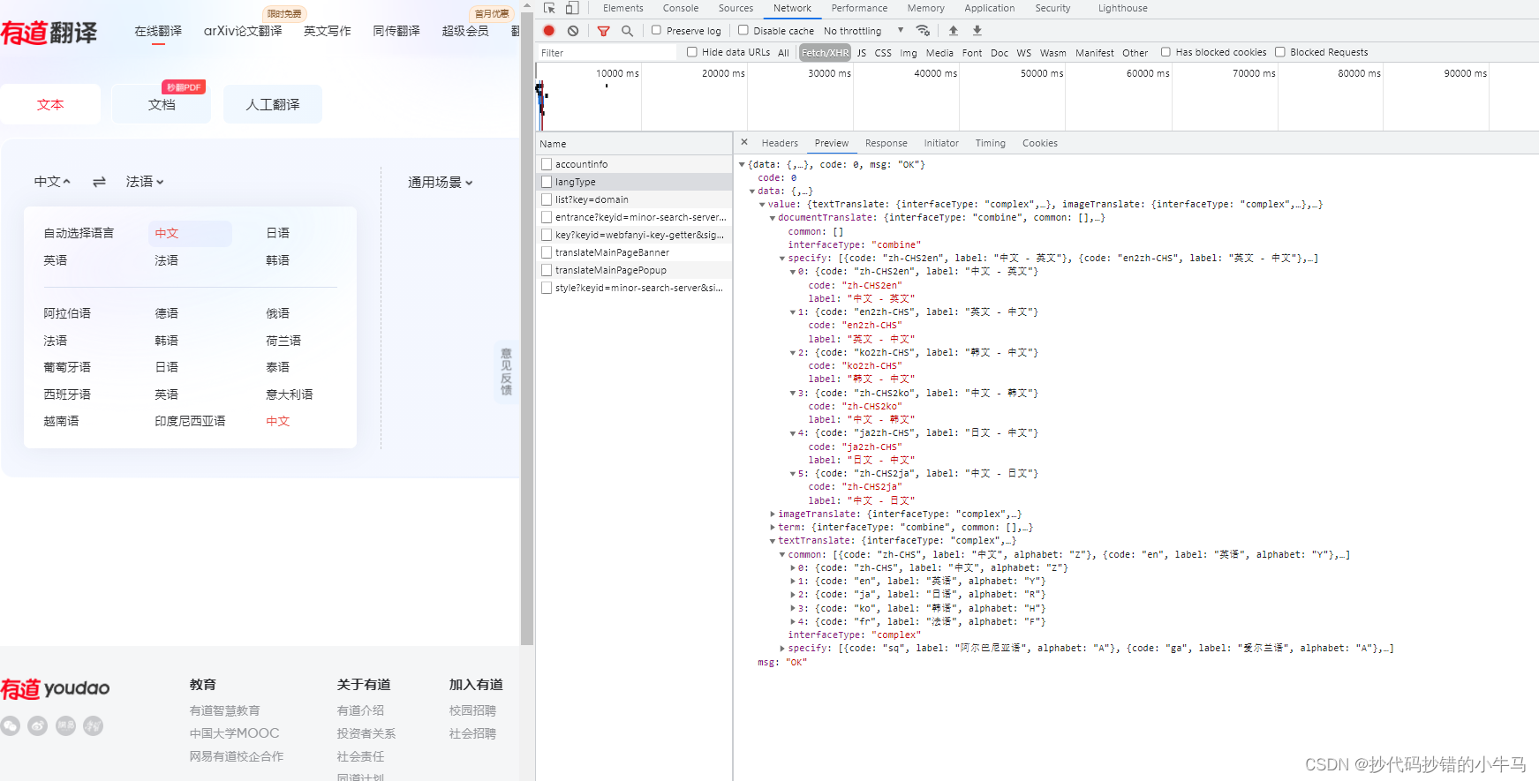This screenshot has height=781, width=1539.
Task: Close the request details pane
Action: click(x=744, y=142)
